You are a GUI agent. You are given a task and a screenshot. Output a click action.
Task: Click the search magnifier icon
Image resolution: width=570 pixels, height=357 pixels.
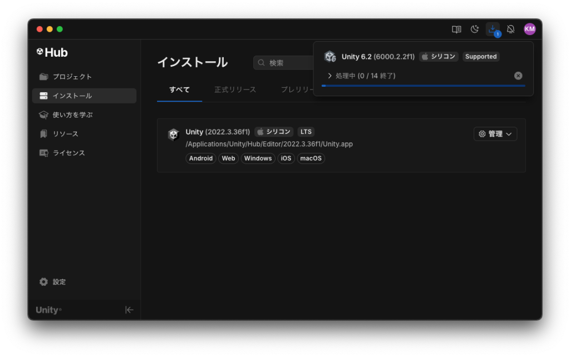click(261, 63)
